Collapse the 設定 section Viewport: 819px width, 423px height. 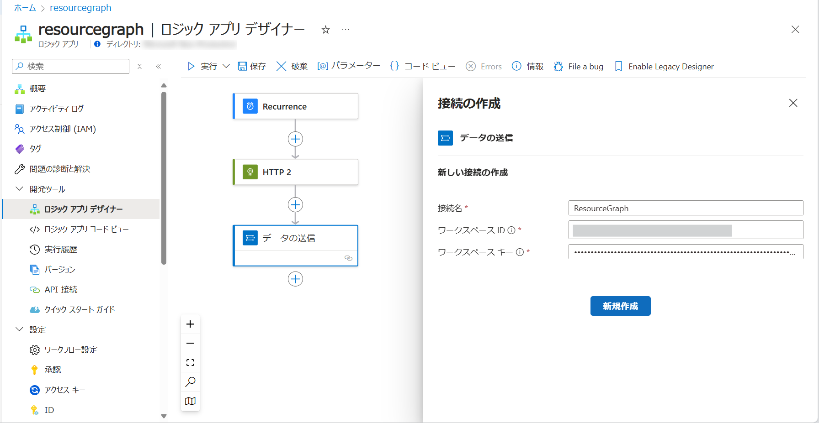click(x=19, y=329)
